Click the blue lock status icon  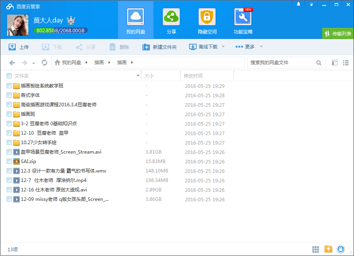click(341, 249)
